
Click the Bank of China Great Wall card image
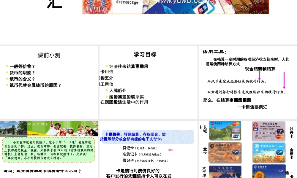(225, 131)
